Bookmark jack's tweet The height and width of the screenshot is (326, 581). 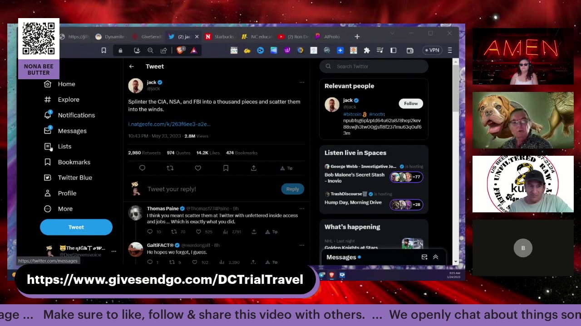tap(226, 168)
